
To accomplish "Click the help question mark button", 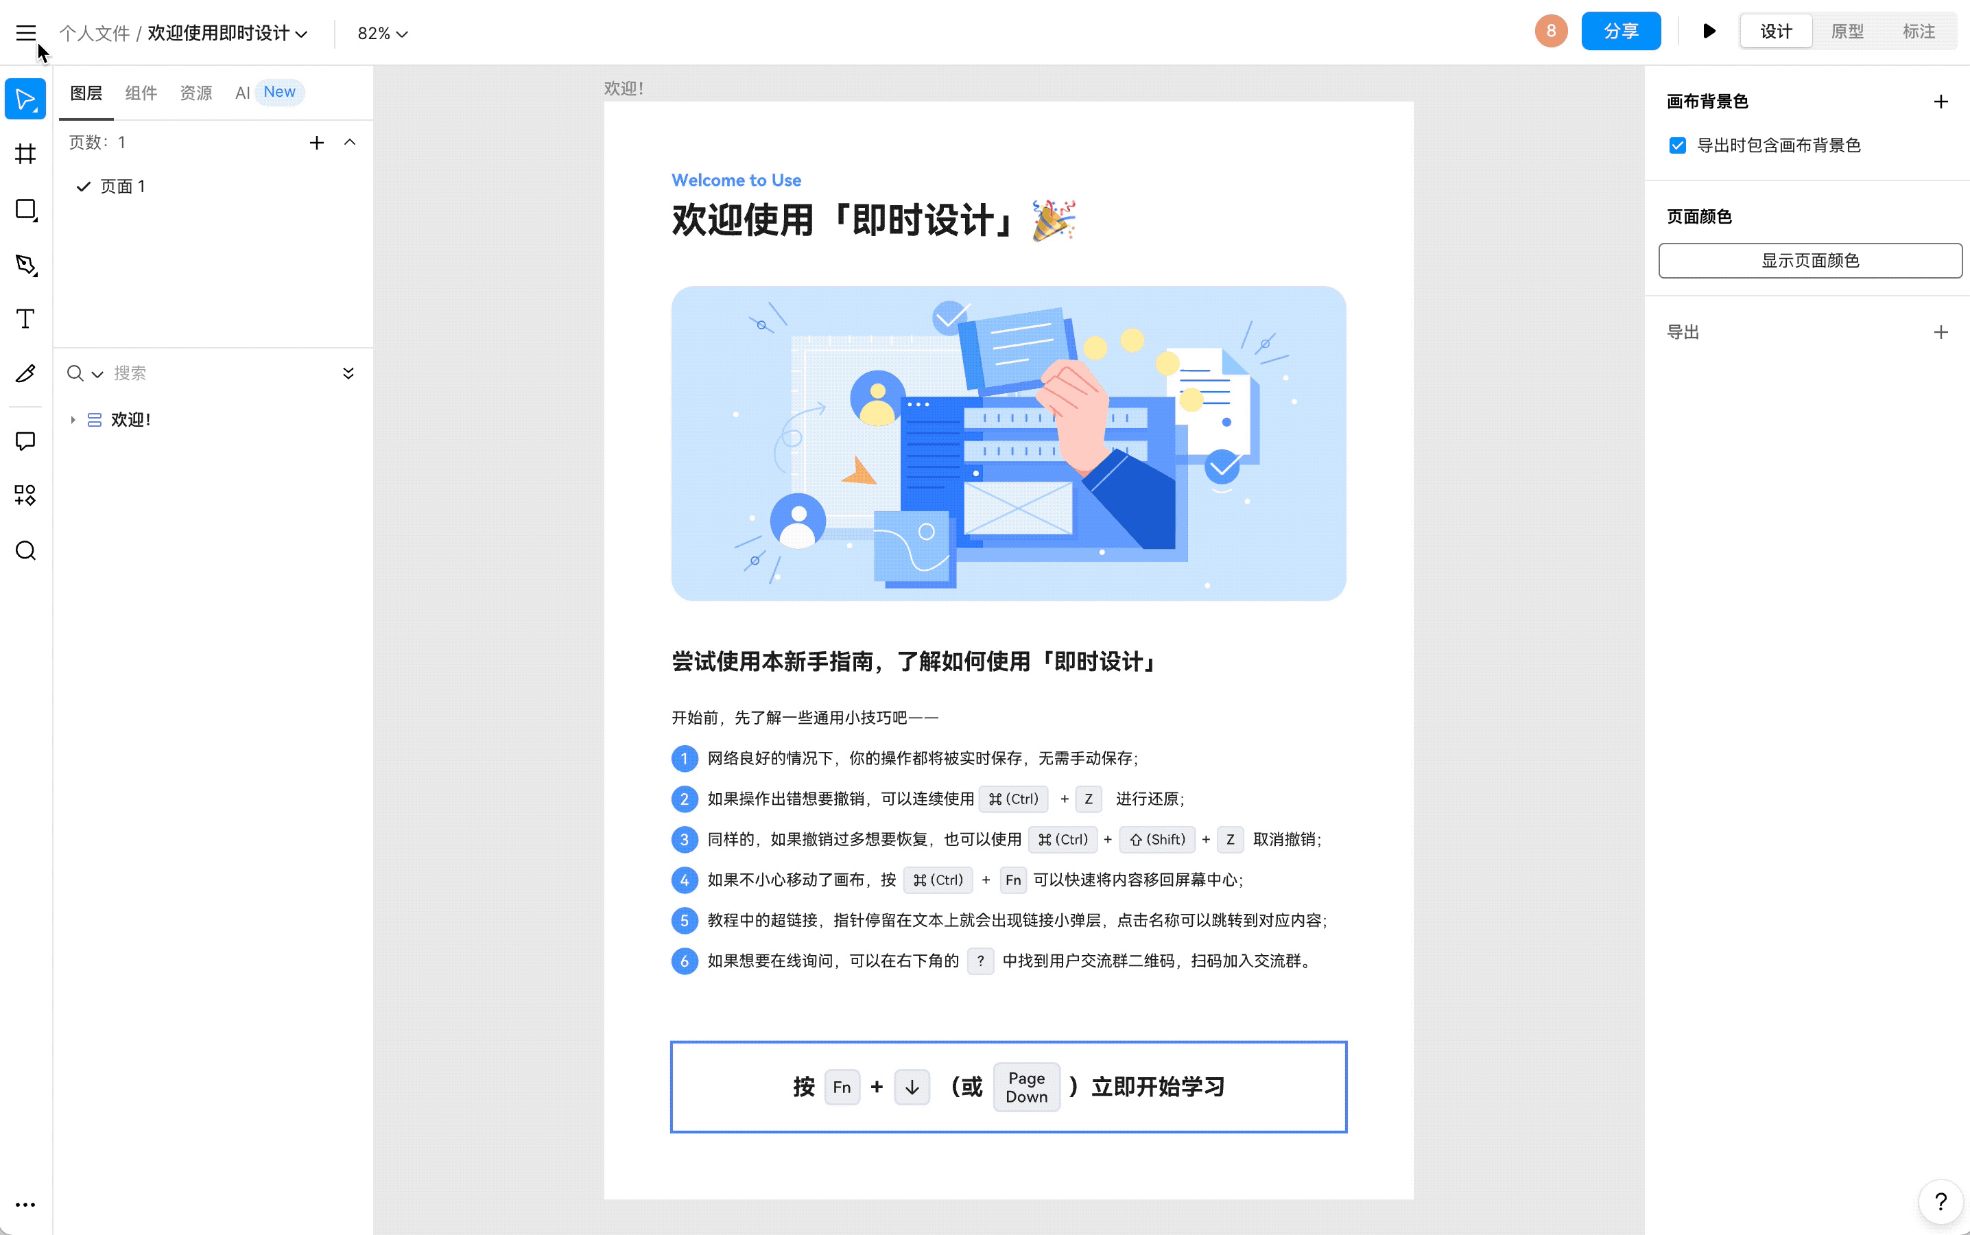I will 1940,1201.
